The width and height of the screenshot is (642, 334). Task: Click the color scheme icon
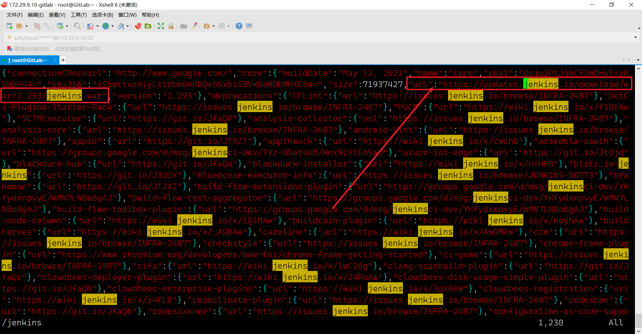point(90,26)
